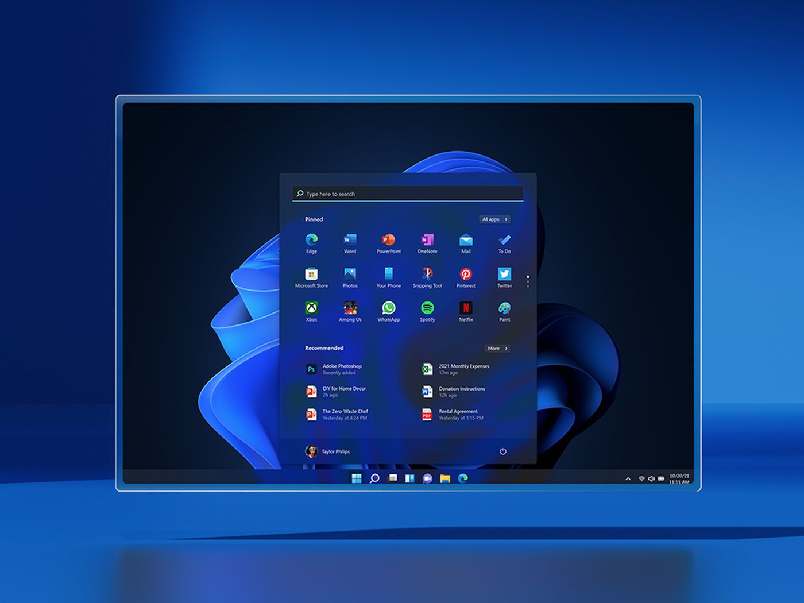Open PowerPoint
This screenshot has height=603, width=804.
point(389,241)
